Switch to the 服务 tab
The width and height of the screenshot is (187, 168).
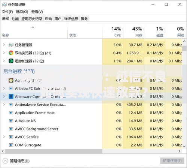click(84, 19)
